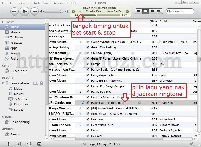Eject Jauzi's iPhone
The image size is (201, 147).
42,83
